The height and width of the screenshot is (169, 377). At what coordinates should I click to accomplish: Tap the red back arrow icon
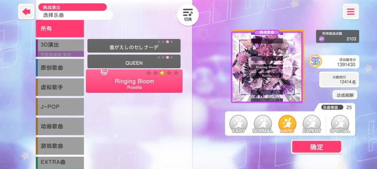[x=26, y=12]
